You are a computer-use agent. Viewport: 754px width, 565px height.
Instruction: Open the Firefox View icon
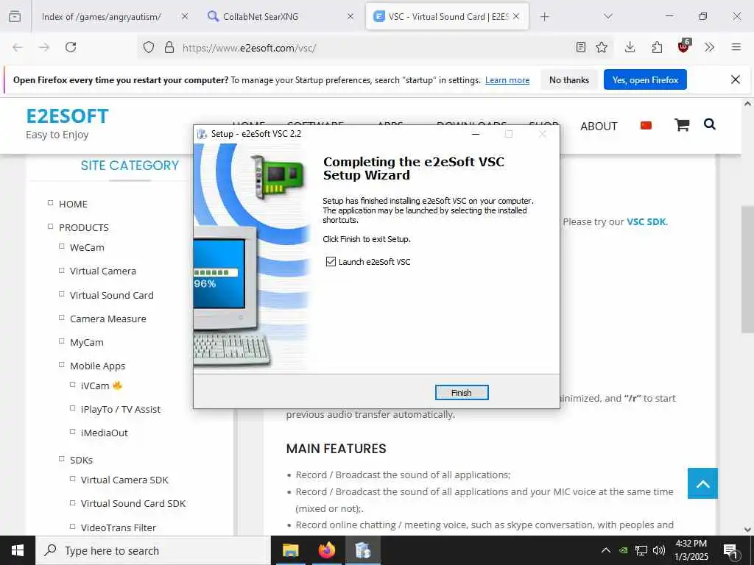point(15,16)
